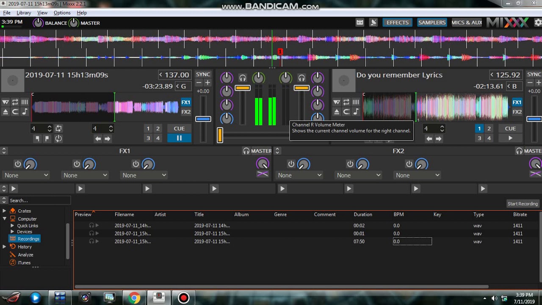Click eject icon on right deck
Viewport: 542px width, 305px height.
click(337, 112)
